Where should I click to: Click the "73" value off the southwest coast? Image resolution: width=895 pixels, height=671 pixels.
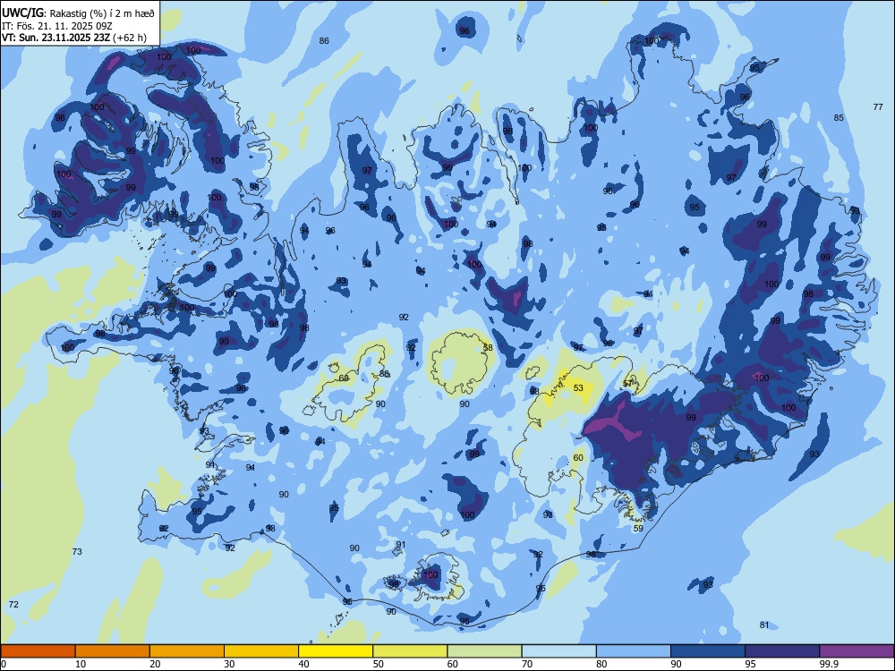[x=77, y=551]
